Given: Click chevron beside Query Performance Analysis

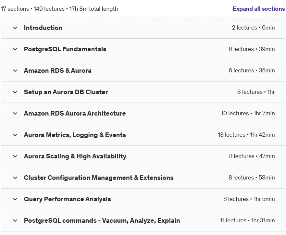Looking at the screenshot, I should pyautogui.click(x=15, y=199).
